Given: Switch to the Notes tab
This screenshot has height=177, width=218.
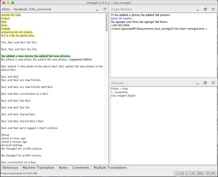Looking at the screenshot, I should click(63, 168).
